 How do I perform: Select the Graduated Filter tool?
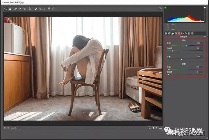point(49,9)
